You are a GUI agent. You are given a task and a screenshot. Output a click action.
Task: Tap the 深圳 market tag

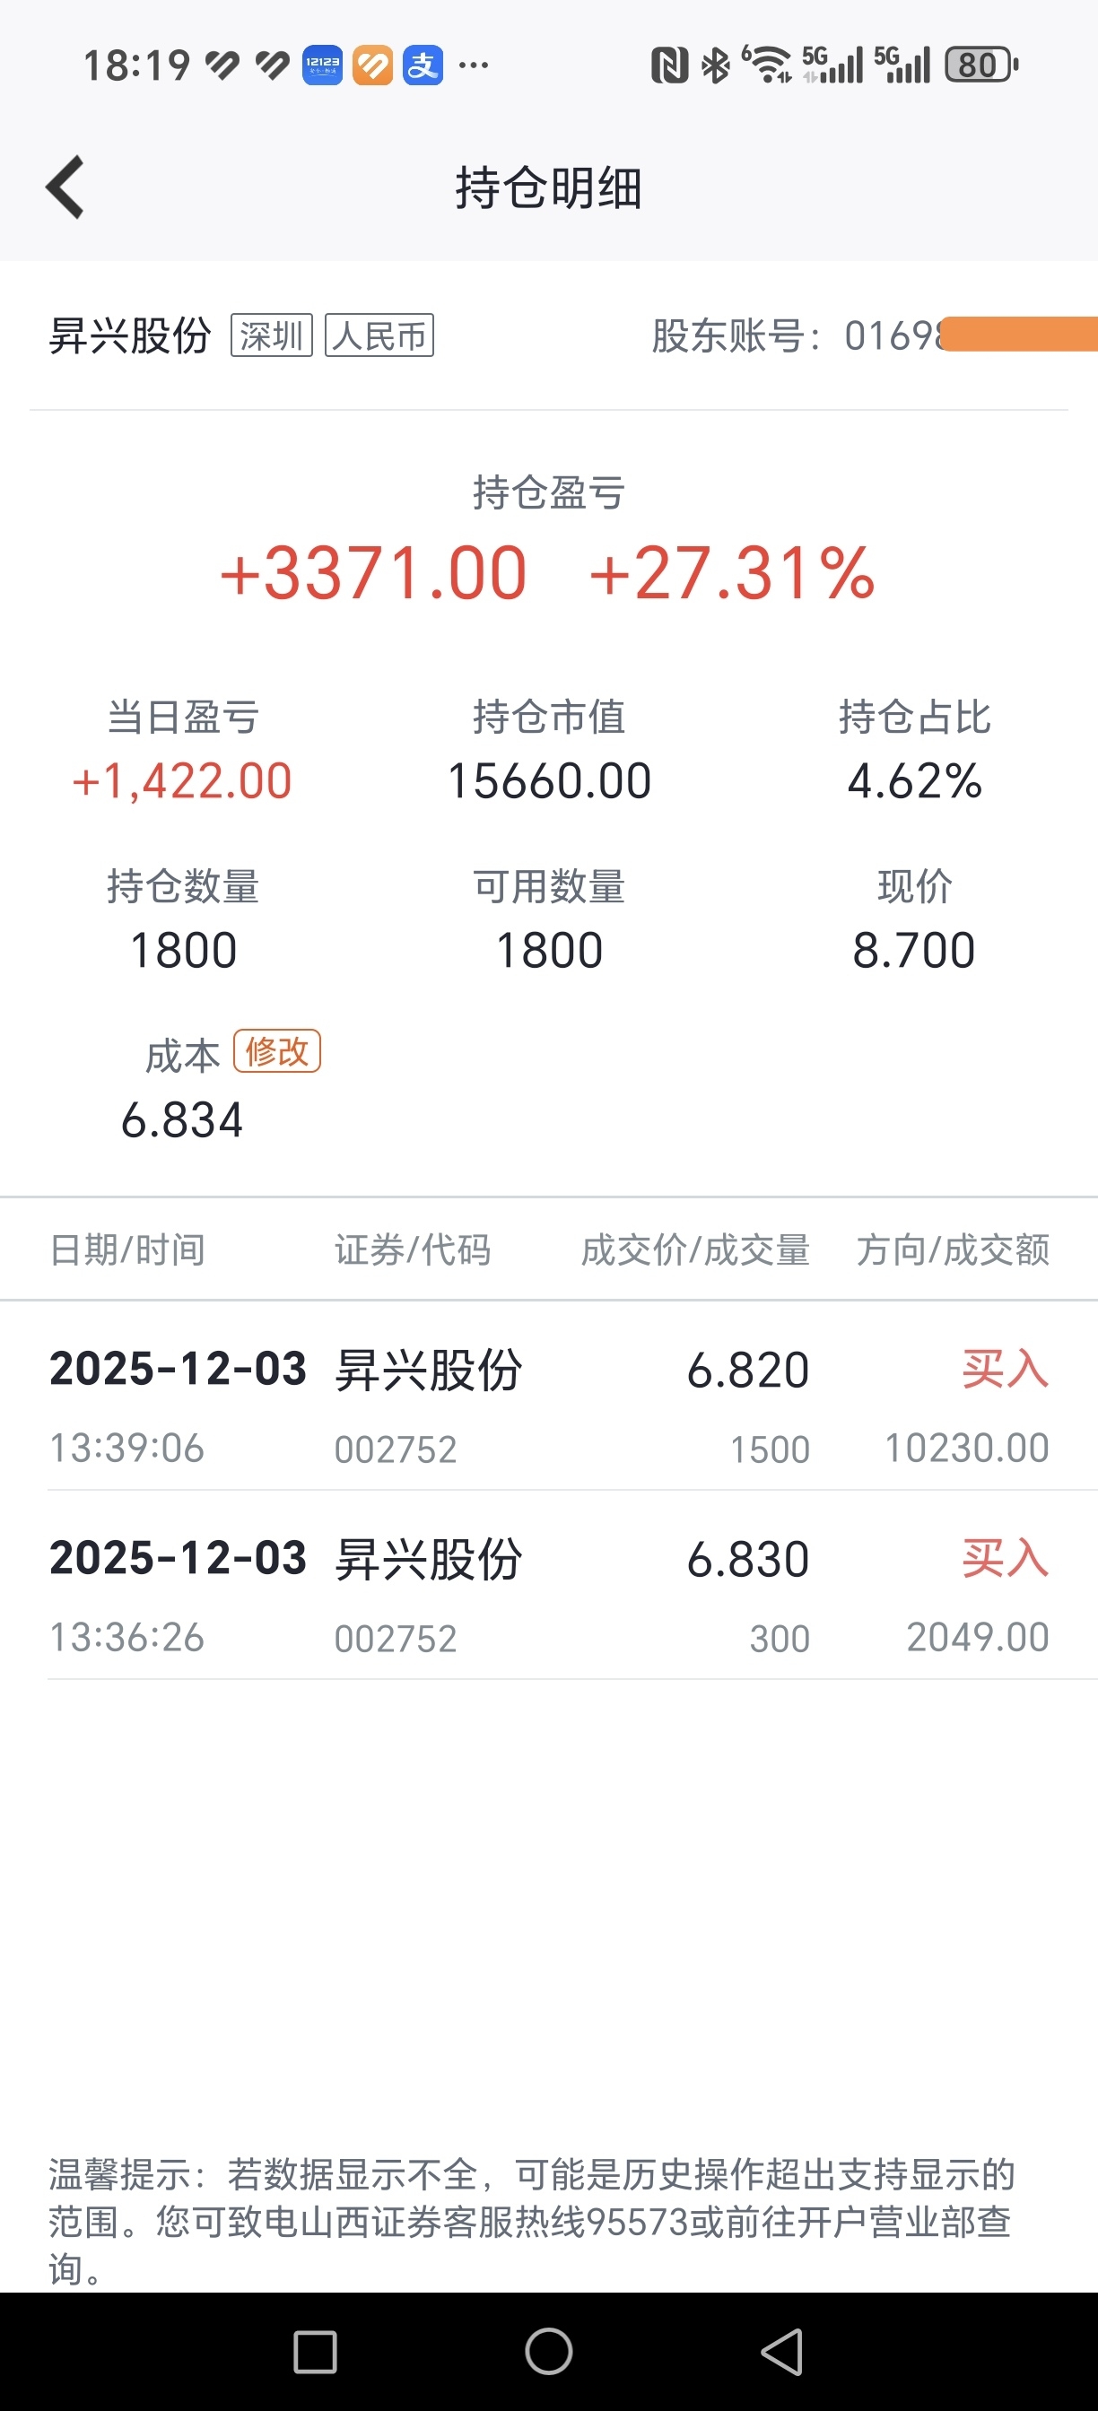(x=272, y=335)
